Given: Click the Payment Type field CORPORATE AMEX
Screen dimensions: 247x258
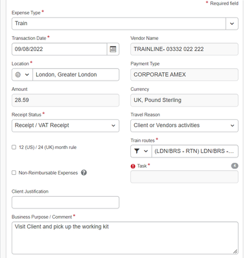Looking at the screenshot, I should pyautogui.click(x=184, y=75).
